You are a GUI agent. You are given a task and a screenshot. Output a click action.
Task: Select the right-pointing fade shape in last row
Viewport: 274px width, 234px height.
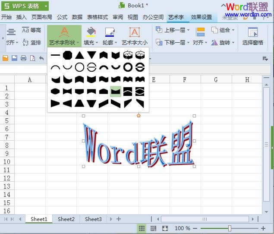(x=55, y=103)
